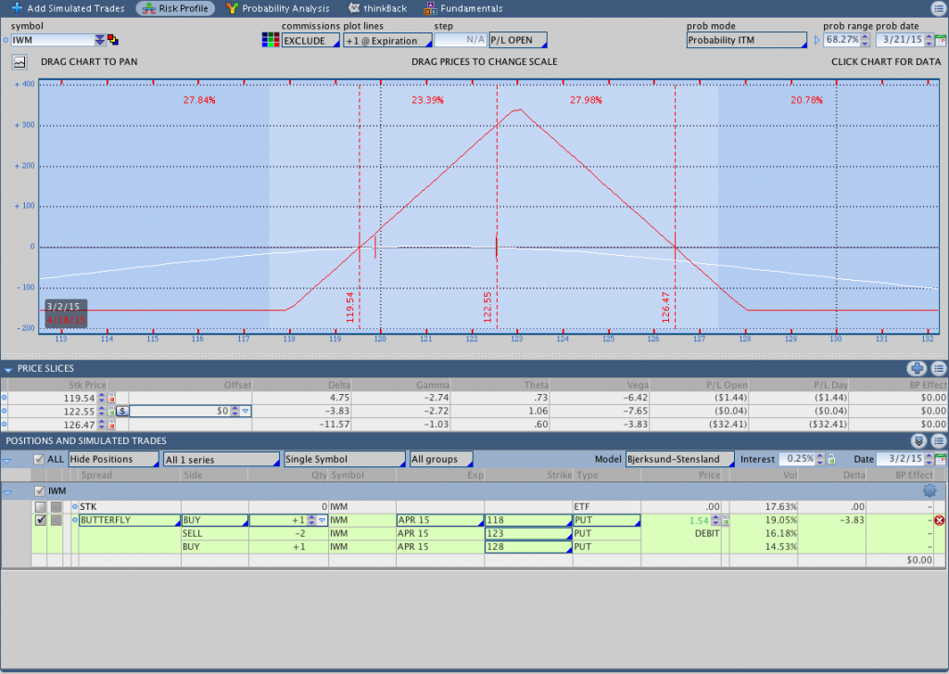Toggle the lock icon on 119.54 slice

[x=111, y=398]
